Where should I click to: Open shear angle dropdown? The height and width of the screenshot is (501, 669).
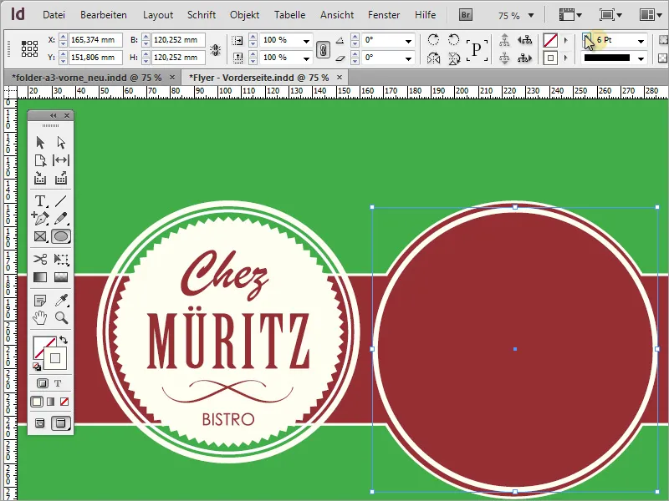pos(408,58)
